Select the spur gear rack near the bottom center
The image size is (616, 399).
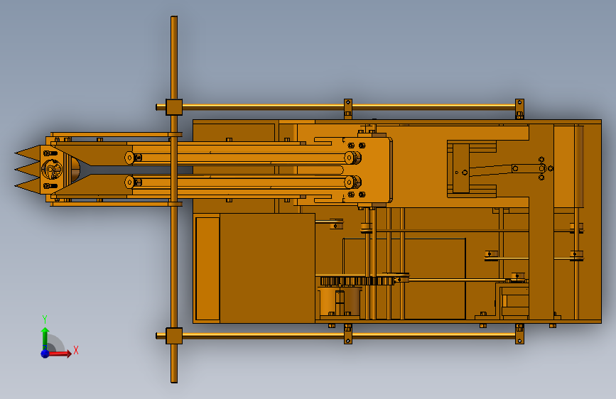pyautogui.click(x=357, y=281)
